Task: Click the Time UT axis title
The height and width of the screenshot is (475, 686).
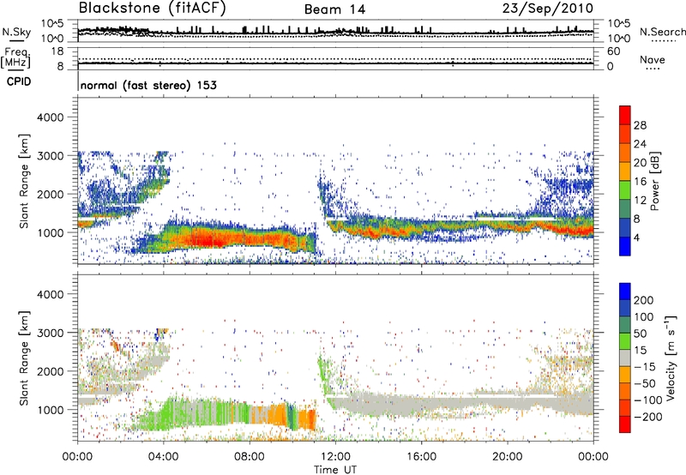Action: [335, 469]
